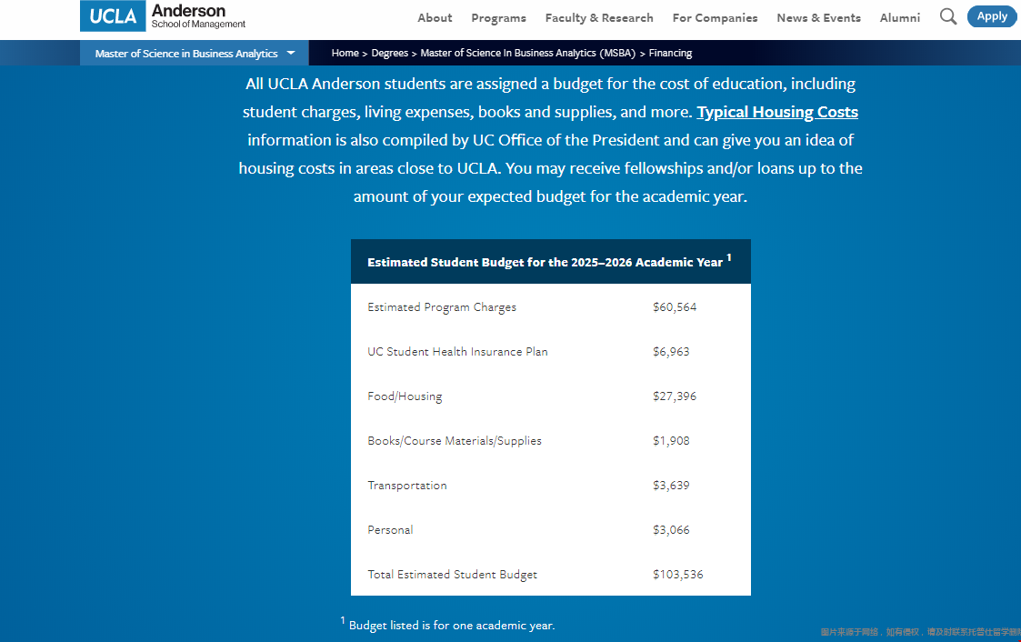This screenshot has width=1021, height=642.
Task: Open the About menu
Action: tap(435, 18)
